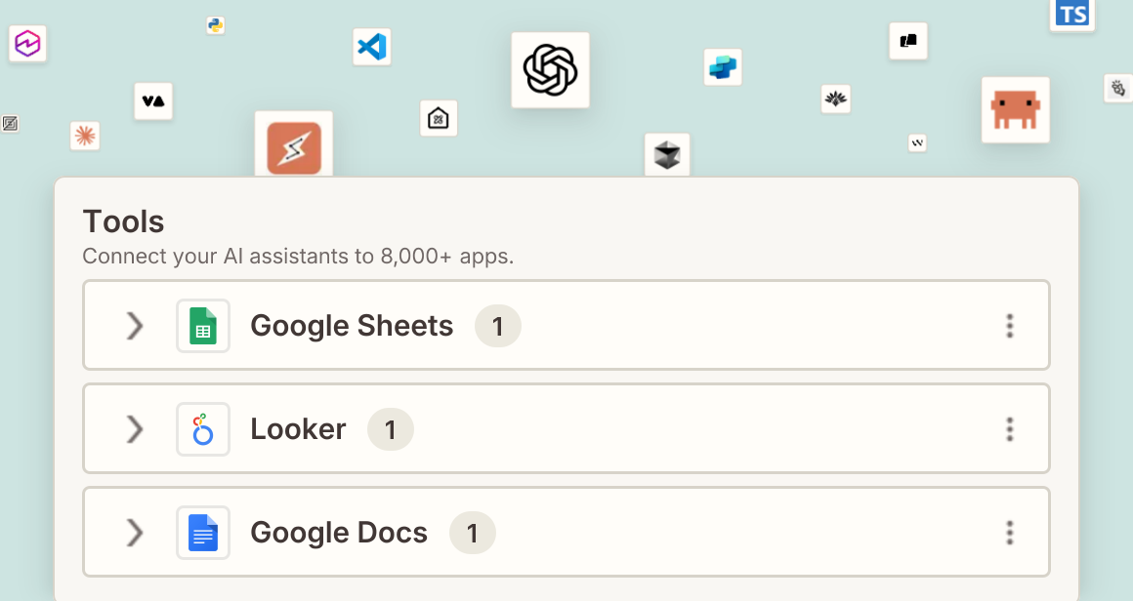Click the dark cube icon
1133x601 pixels.
click(667, 154)
